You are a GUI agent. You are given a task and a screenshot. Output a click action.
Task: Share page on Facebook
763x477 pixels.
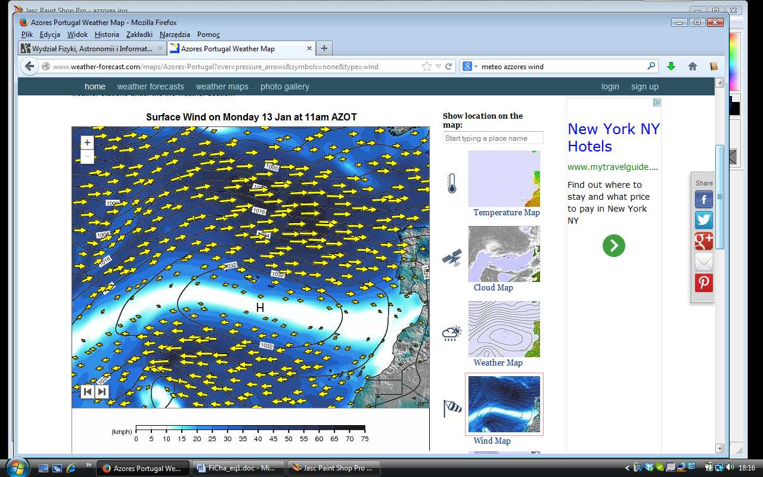coord(704,199)
